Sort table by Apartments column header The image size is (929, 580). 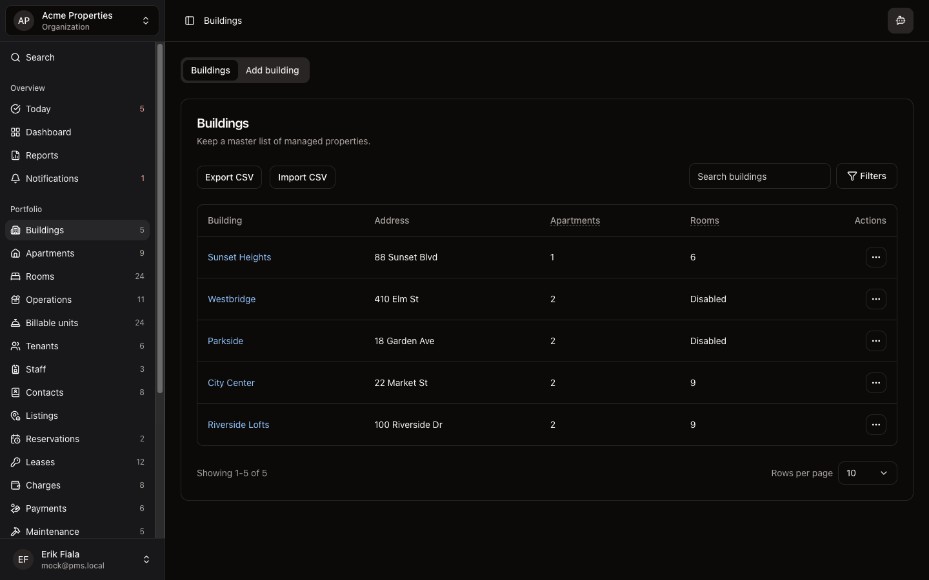[575, 220]
